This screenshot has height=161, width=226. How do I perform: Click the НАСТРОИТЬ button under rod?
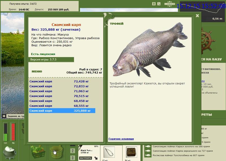86,158
